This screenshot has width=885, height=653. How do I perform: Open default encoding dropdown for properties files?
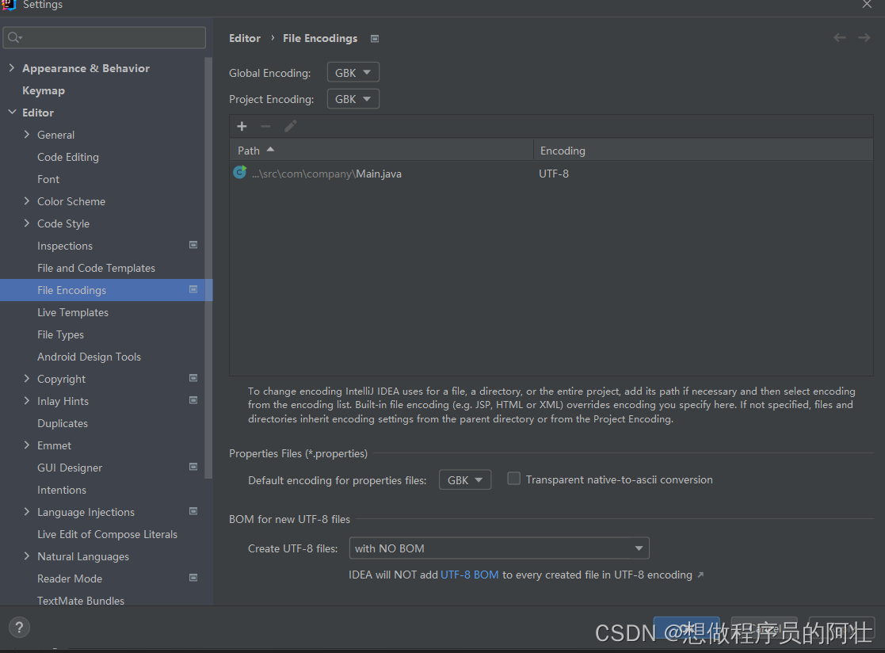pos(464,479)
